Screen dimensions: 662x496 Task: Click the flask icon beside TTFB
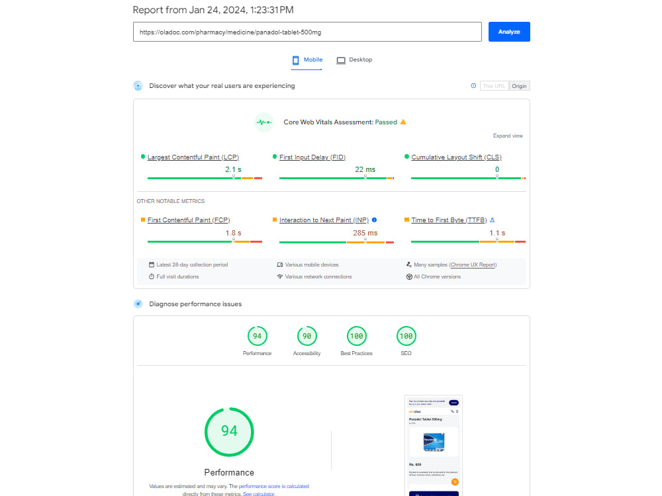pos(492,220)
